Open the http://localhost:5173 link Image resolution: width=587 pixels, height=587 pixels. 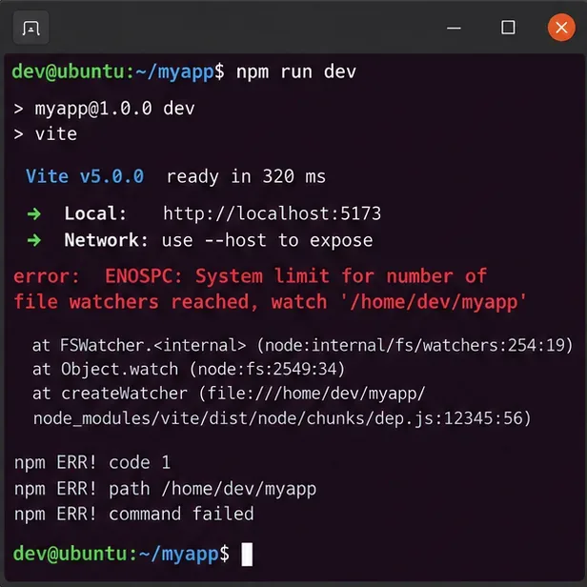273,213
